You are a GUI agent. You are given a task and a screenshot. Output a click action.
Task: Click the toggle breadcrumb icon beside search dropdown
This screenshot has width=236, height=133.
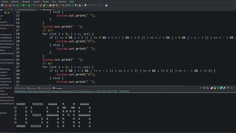click(x=63, y=5)
